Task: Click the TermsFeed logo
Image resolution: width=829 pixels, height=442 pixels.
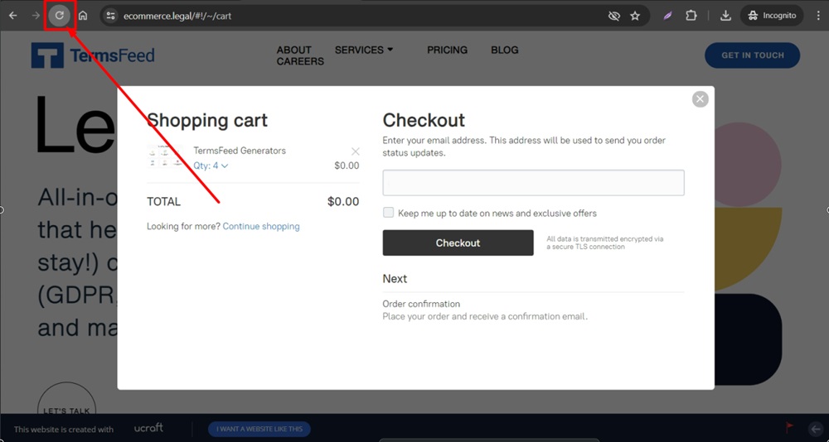Action: point(93,55)
